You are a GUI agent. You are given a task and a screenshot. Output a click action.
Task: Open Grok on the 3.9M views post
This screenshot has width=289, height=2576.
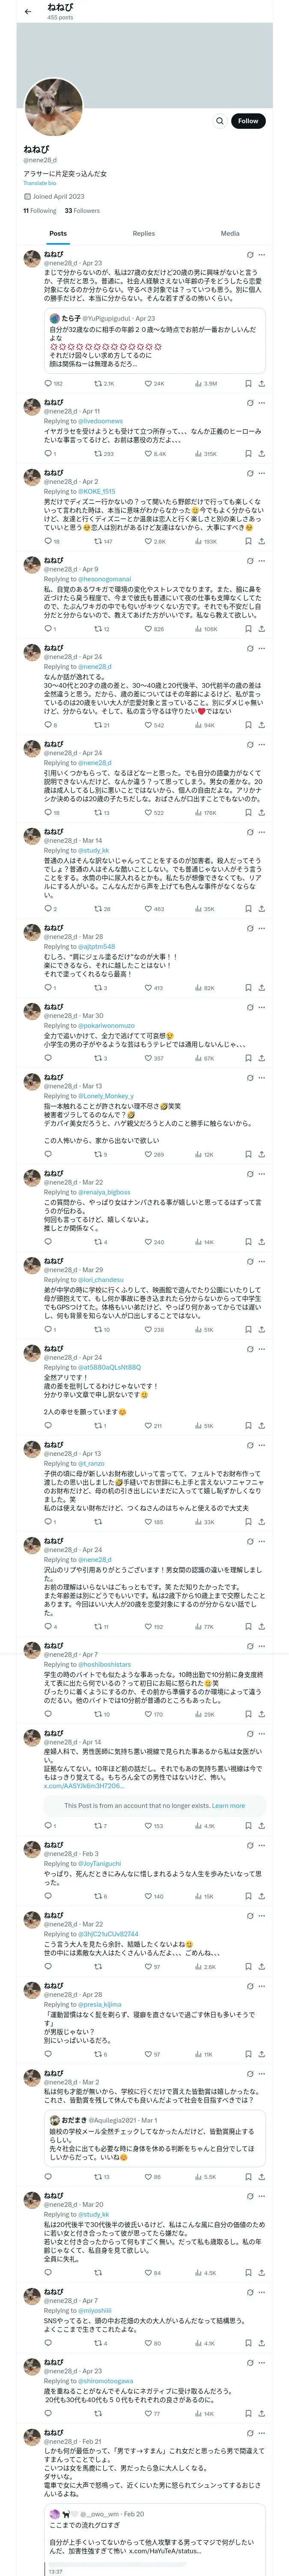point(249,255)
